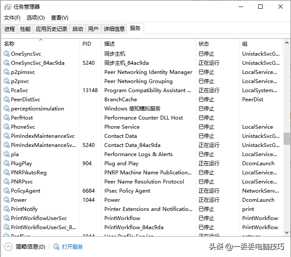The image size is (291, 257).
Task: Click the Task Manager title bar icon
Action: coord(8,7)
